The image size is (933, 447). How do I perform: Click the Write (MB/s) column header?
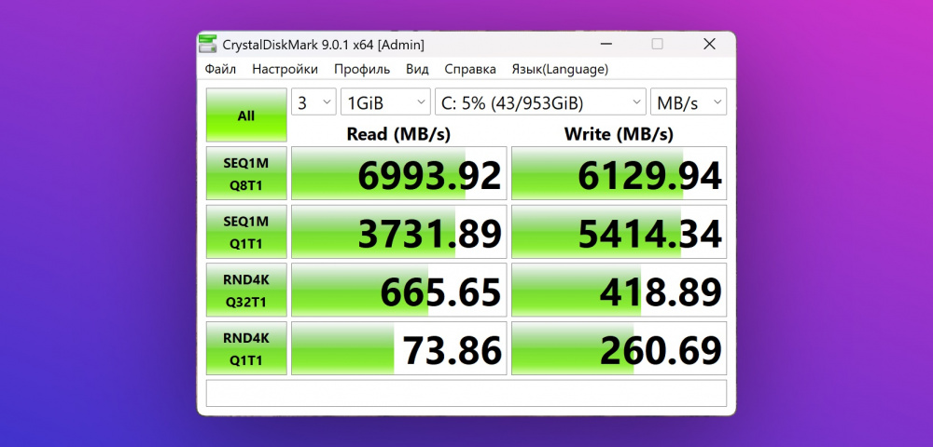(x=619, y=134)
